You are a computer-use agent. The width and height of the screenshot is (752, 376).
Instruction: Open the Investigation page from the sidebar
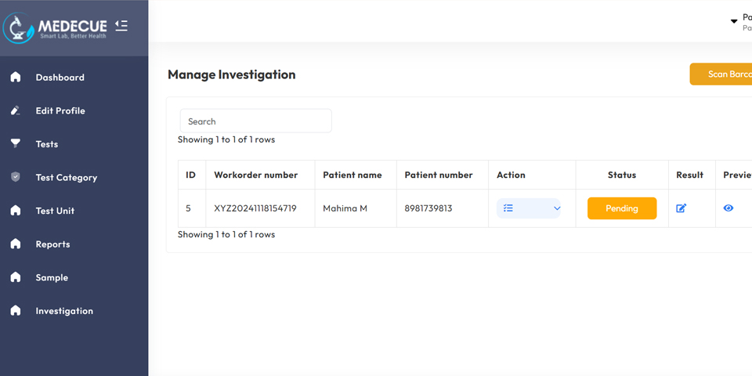point(64,311)
